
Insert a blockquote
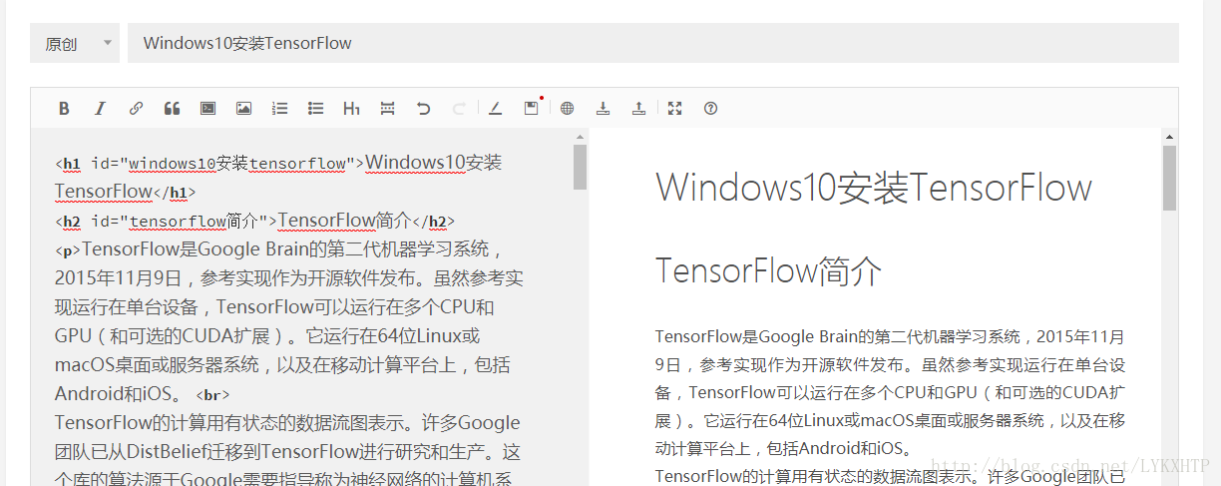[172, 109]
